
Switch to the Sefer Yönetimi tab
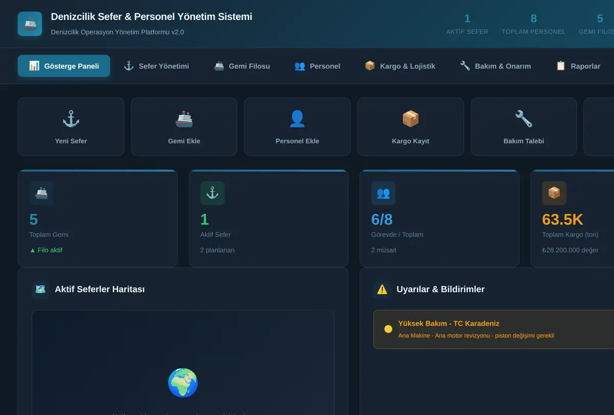[157, 66]
